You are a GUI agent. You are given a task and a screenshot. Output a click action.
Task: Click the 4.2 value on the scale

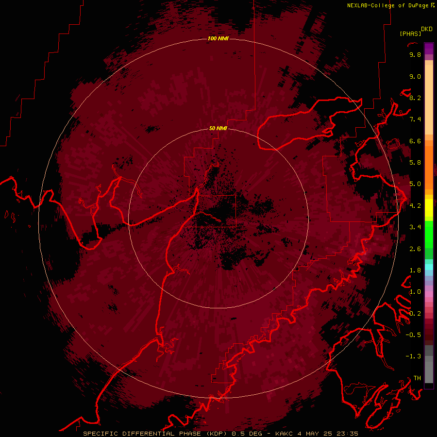pos(415,206)
